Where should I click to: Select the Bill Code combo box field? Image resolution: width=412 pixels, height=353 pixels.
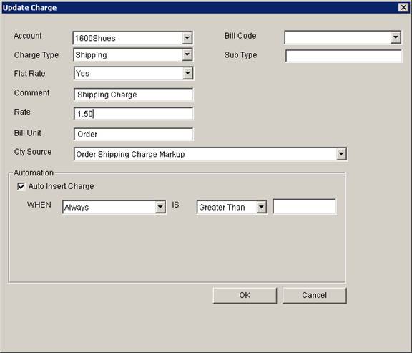click(x=343, y=37)
